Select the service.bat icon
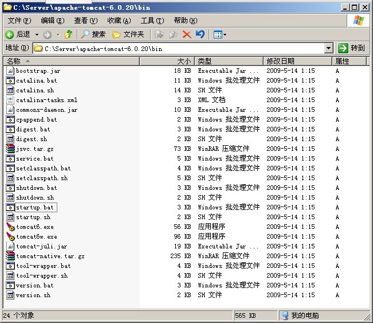Image resolution: width=373 pixels, height=323 pixels. [10, 158]
